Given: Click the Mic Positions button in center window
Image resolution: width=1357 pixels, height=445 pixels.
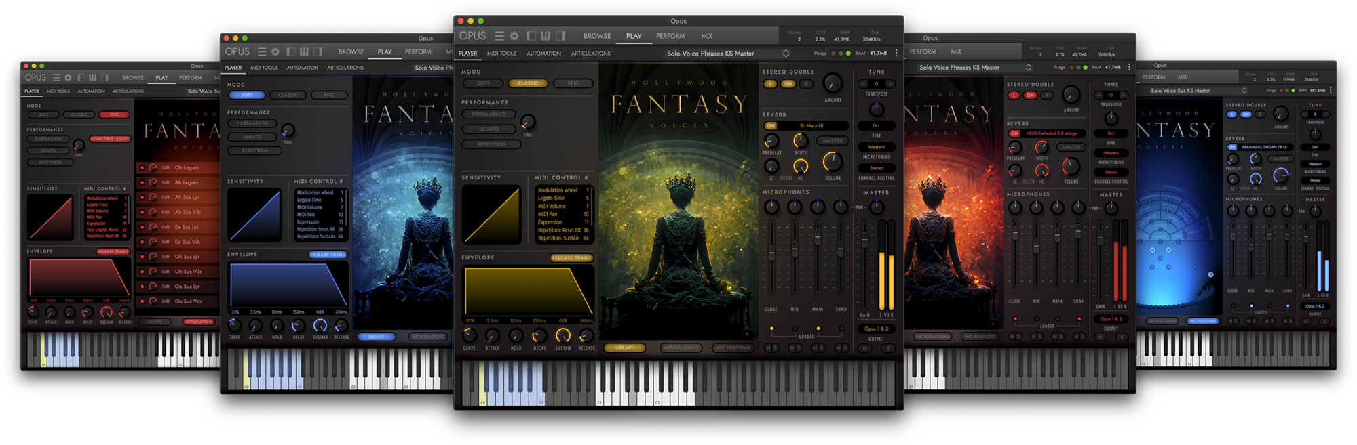Looking at the screenshot, I should point(733,348).
